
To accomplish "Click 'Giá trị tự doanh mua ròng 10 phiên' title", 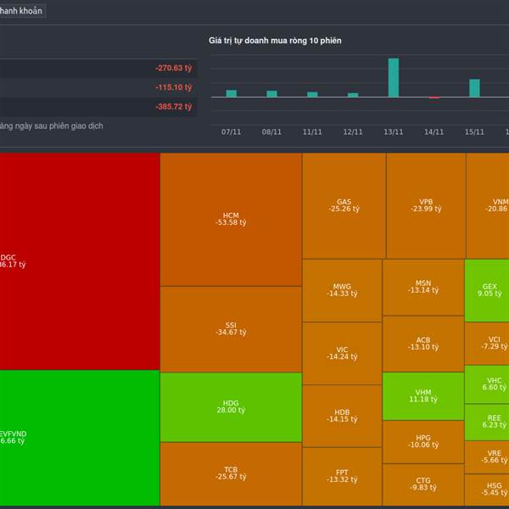I will [275, 41].
